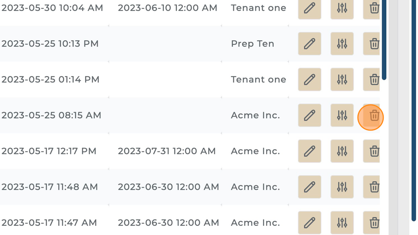Click the Prep Ten tenant name
The image size is (418, 235).
pyautogui.click(x=252, y=44)
